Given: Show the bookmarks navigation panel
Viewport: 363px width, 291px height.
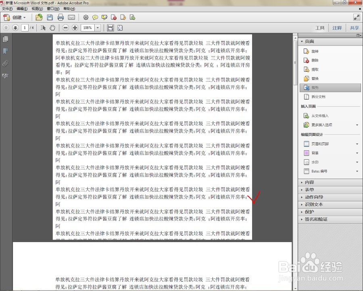Looking at the screenshot, I should point(5,51).
